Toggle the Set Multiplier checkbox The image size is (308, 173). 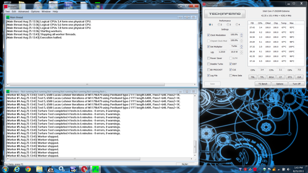point(208,47)
